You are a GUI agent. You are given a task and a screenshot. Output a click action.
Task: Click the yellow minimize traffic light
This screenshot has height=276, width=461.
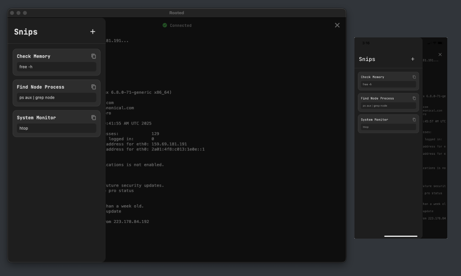[19, 13]
